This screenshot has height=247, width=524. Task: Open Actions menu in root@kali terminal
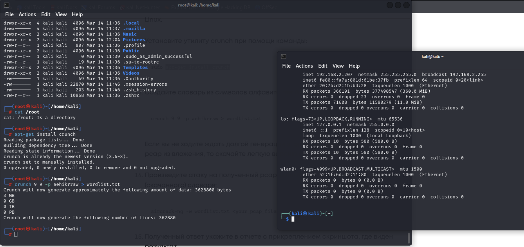(27, 14)
